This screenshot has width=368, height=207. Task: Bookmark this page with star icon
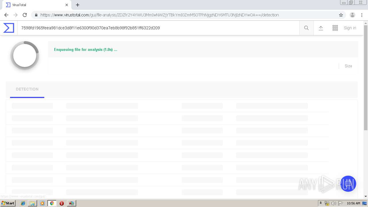[x=341, y=15]
